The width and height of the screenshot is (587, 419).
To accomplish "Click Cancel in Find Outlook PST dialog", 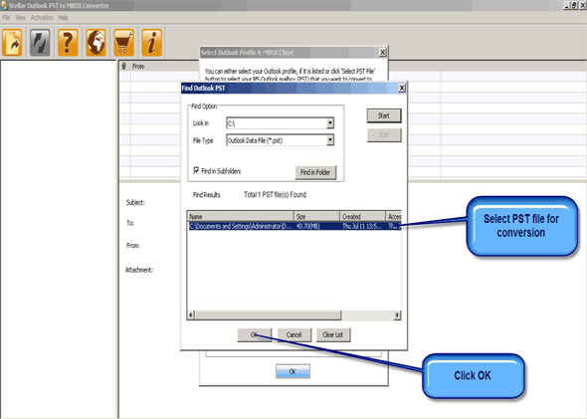I will point(293,334).
